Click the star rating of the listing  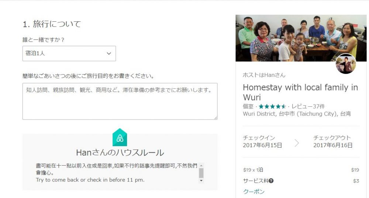coord(272,106)
